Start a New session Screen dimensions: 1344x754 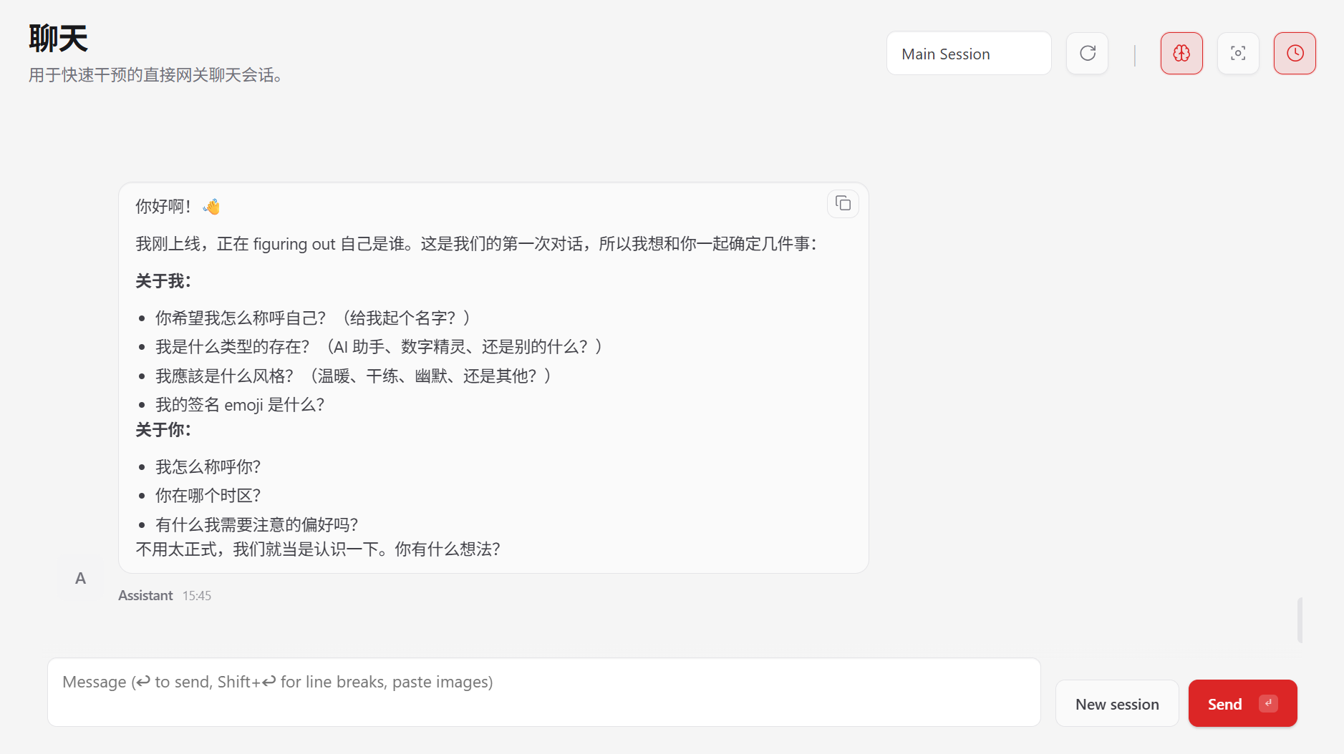click(1116, 704)
